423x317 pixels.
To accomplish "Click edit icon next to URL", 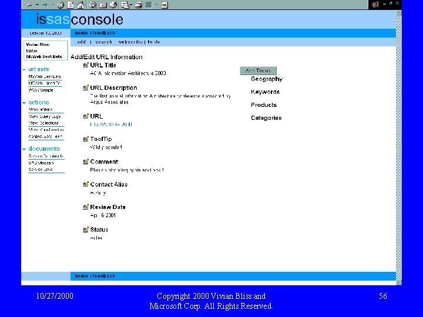I will pyautogui.click(x=86, y=116).
